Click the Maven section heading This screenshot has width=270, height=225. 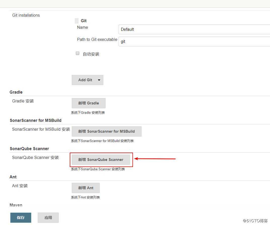click(x=16, y=205)
